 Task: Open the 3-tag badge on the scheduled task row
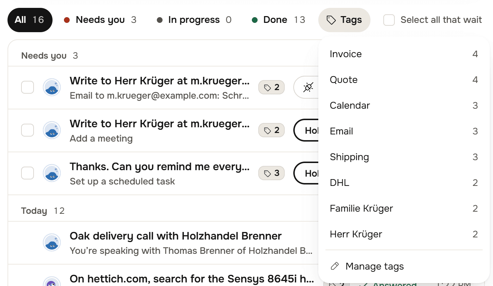[272, 173]
